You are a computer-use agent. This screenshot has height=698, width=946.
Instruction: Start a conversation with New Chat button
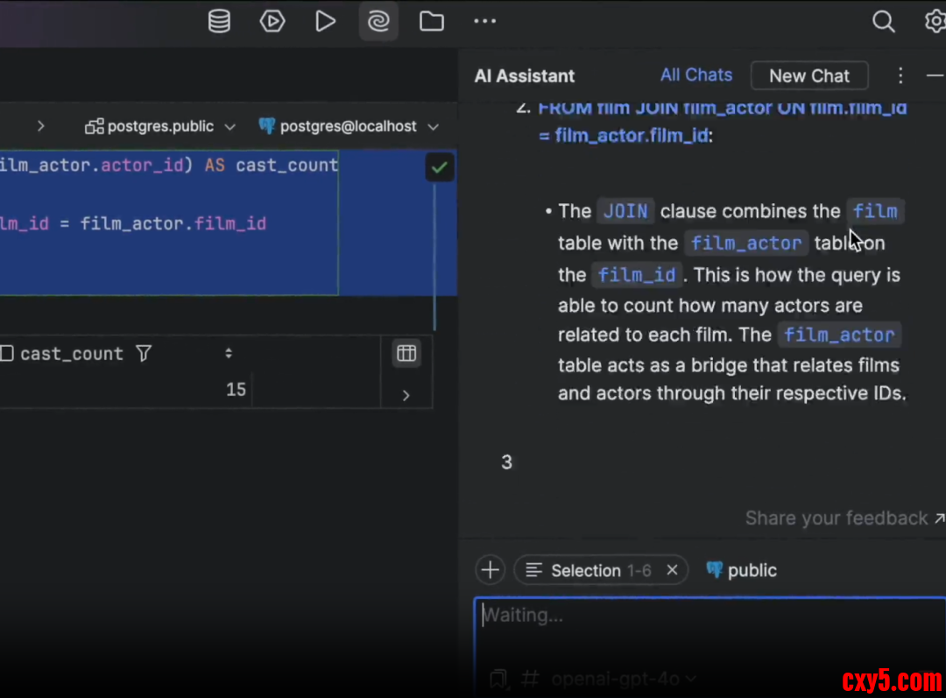coord(808,76)
